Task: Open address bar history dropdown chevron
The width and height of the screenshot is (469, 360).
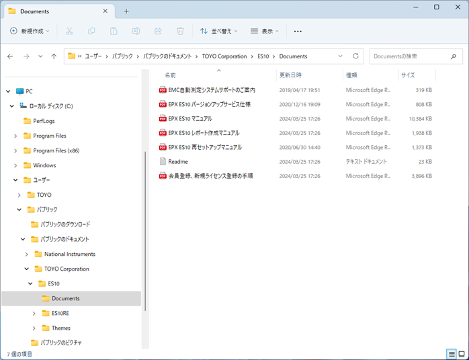Action: click(340, 56)
